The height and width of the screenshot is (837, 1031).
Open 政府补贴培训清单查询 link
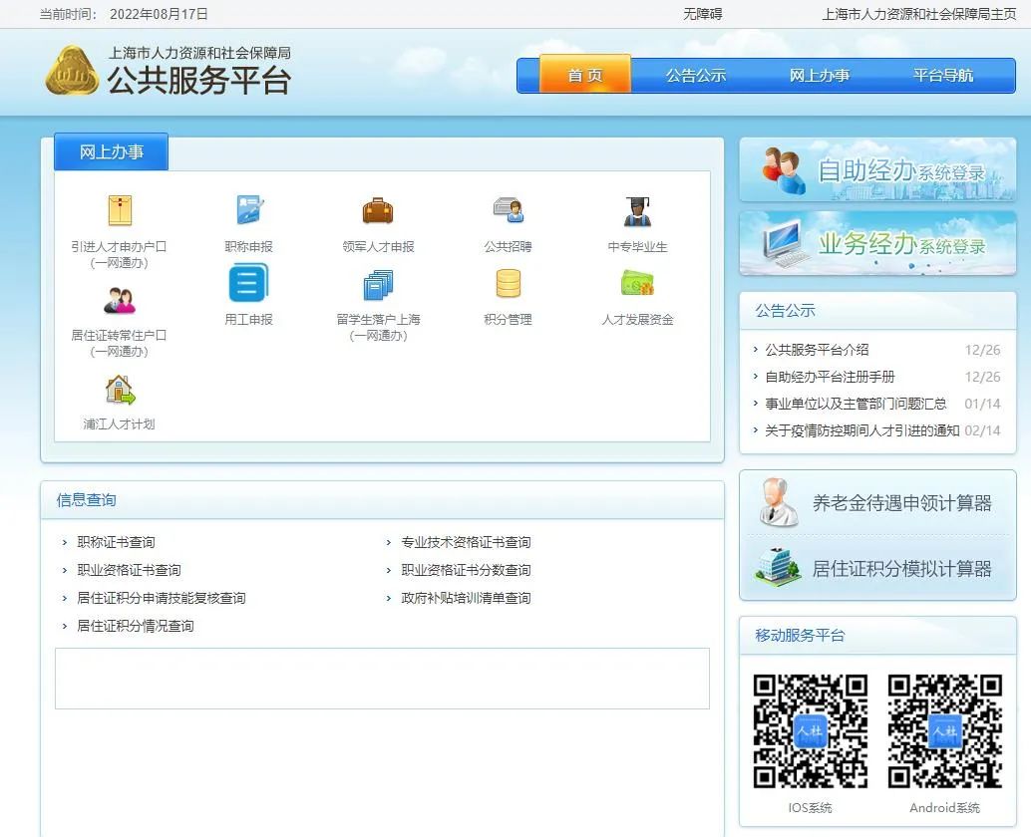[x=466, y=598]
